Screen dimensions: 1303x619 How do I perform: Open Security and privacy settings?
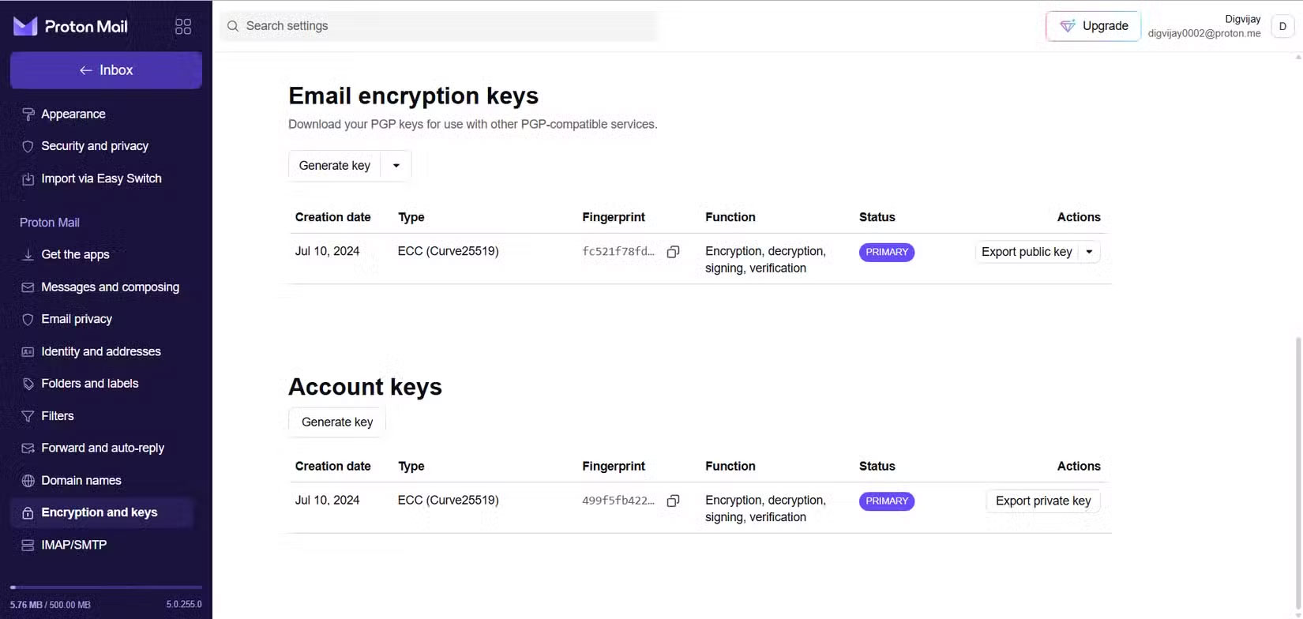pyautogui.click(x=95, y=146)
